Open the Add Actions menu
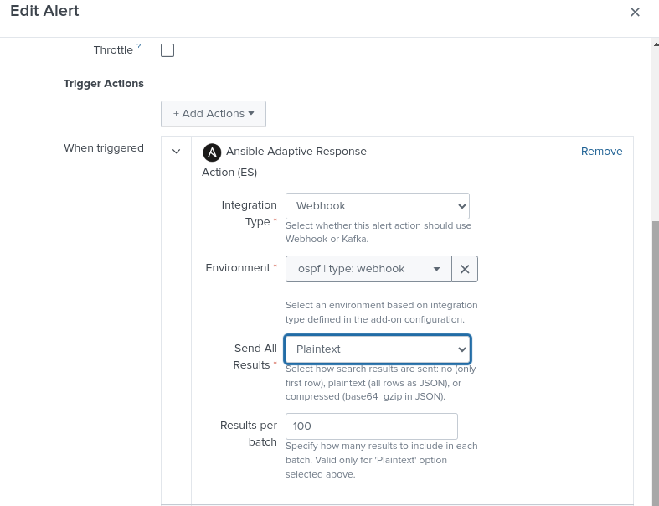Image resolution: width=659 pixels, height=506 pixels. 213,114
